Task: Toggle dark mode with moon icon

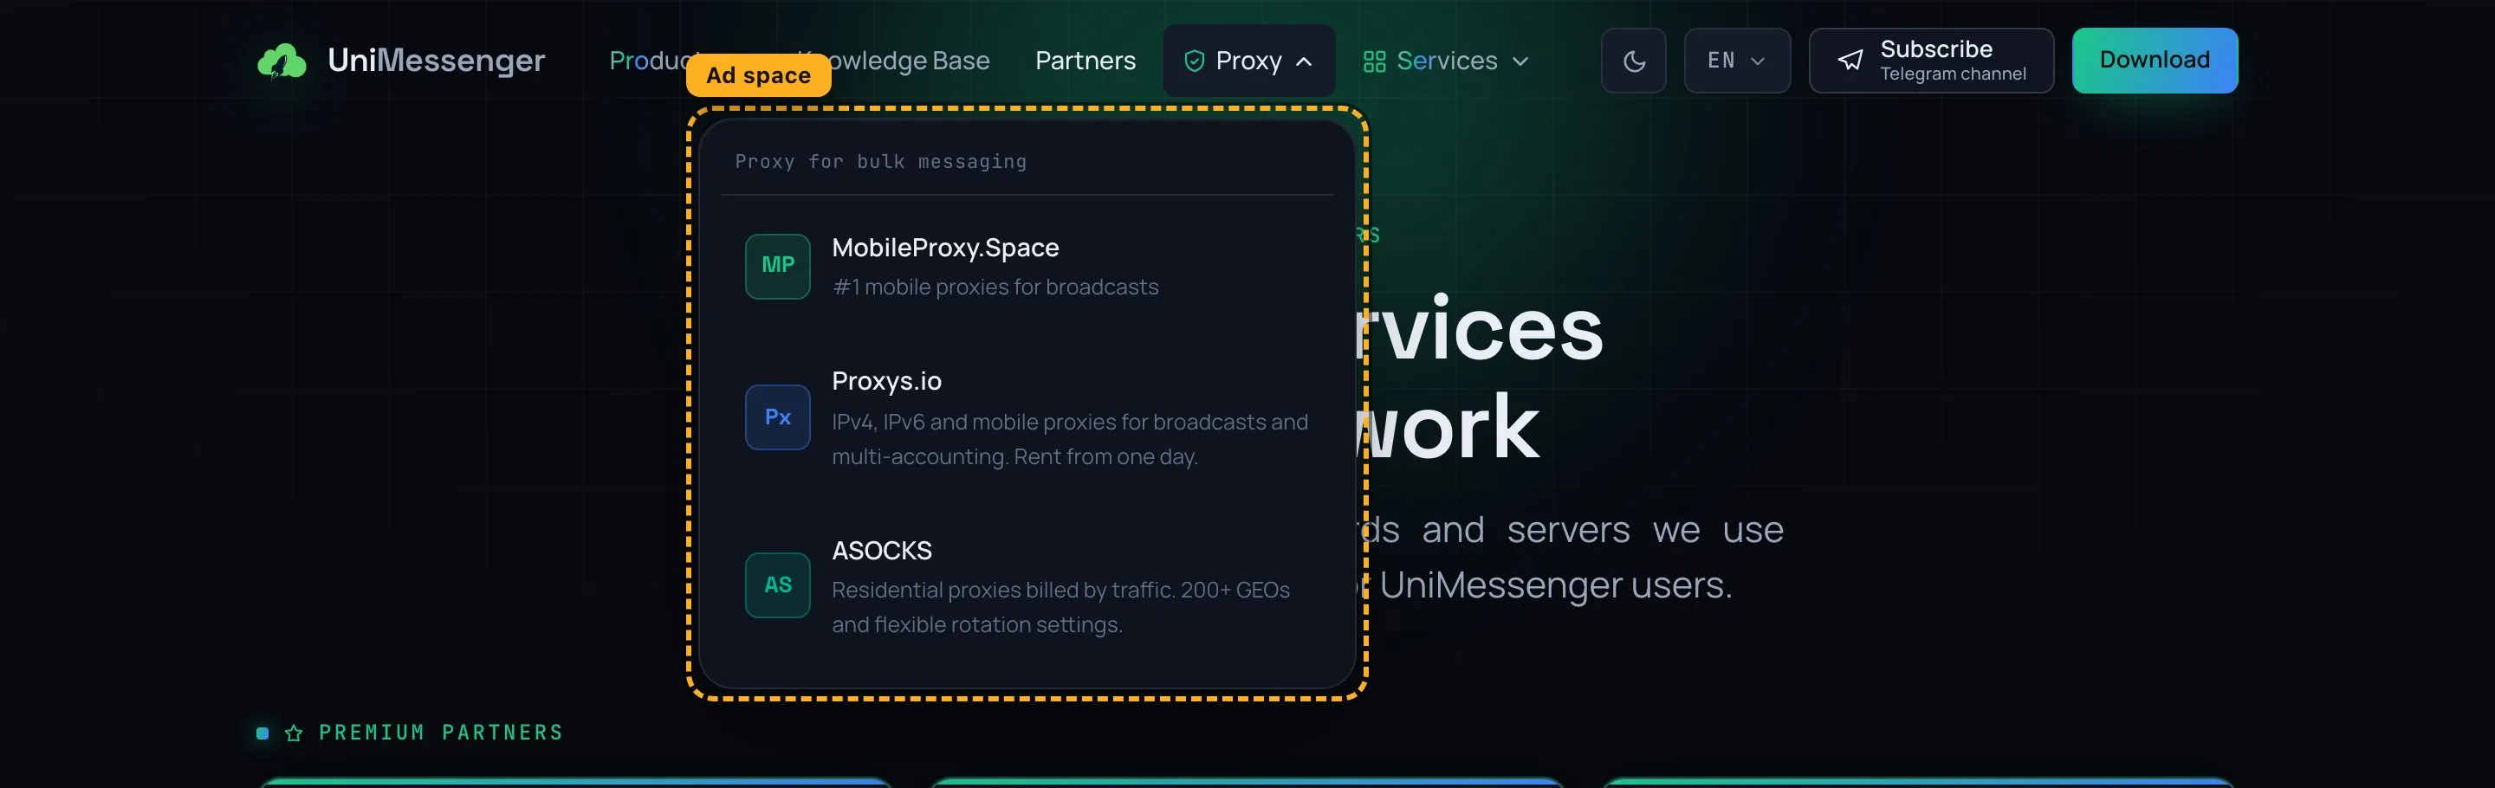Action: click(x=1633, y=61)
